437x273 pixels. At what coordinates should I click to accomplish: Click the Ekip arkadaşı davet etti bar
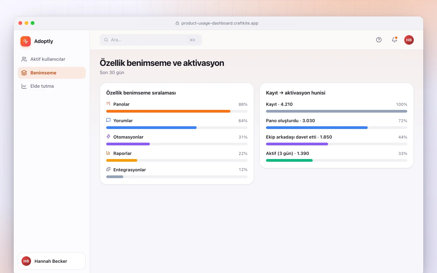(x=337, y=144)
